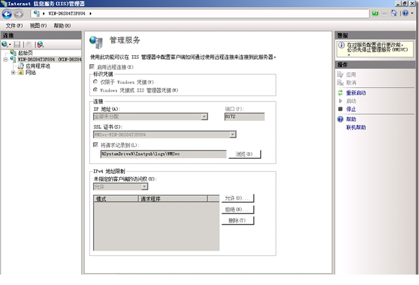The height and width of the screenshot is (285, 419).
Task: Click the server icon in the address bar
Action: pyautogui.click(x=36, y=14)
